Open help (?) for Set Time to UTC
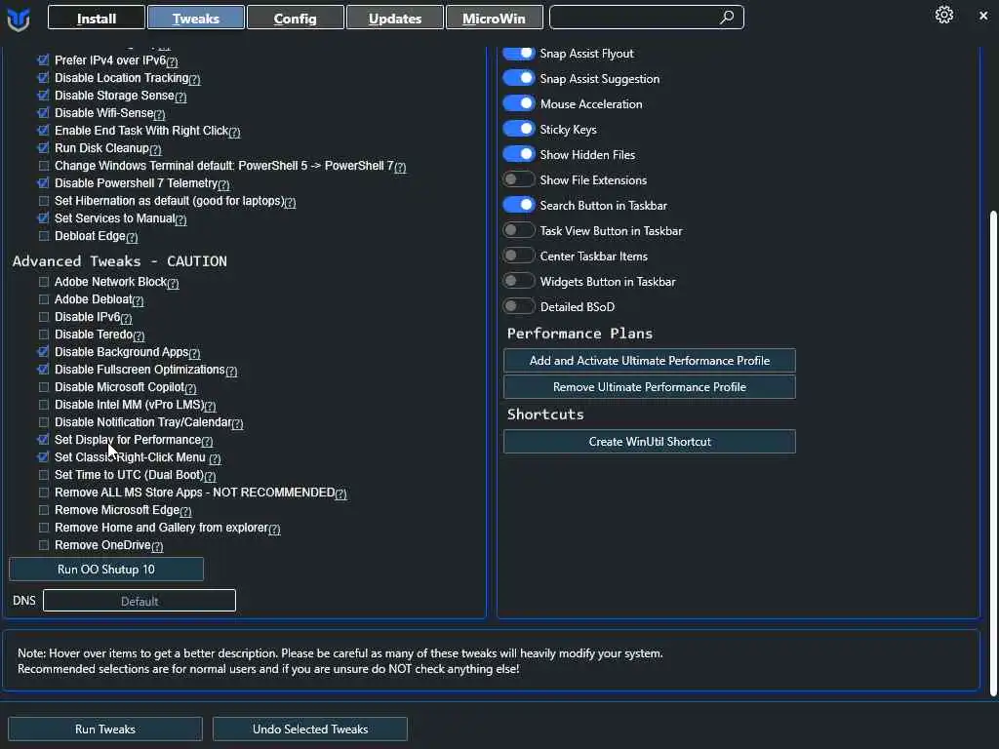Screen dimensions: 999x749 [211, 477]
